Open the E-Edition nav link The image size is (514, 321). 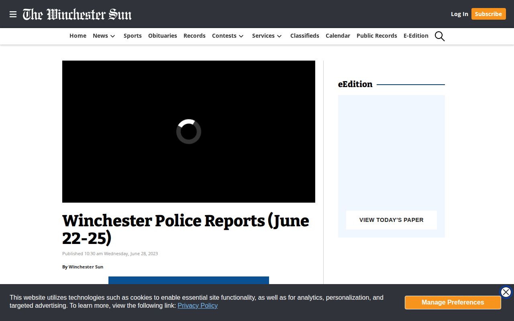point(416,36)
